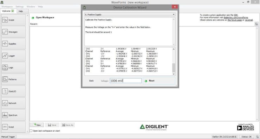
Task: Open the this forum page link
Action: pos(234,20)
